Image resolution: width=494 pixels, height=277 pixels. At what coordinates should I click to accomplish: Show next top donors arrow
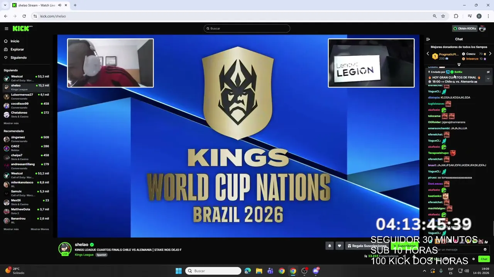490,54
